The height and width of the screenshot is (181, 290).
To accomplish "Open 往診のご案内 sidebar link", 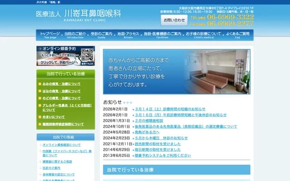I will pos(51,168).
